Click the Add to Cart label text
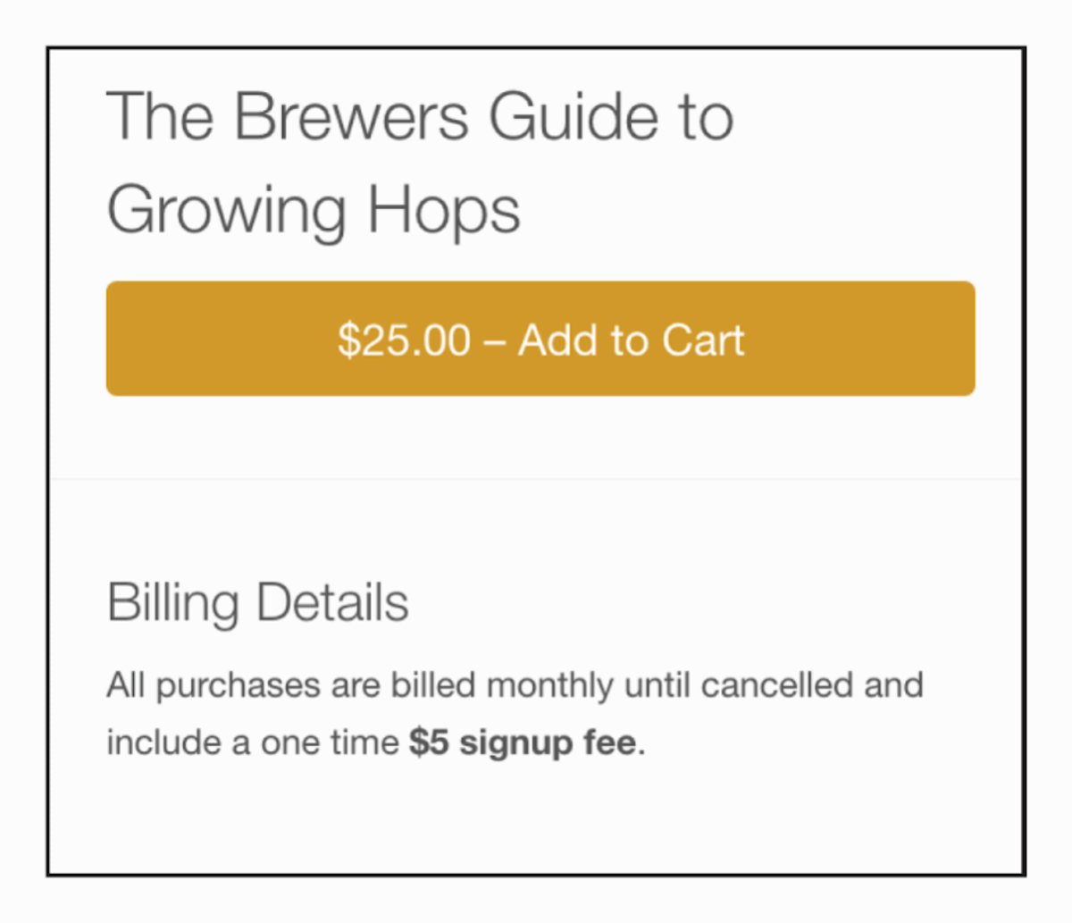Screen dimensions: 1072x923 pyautogui.click(x=630, y=340)
